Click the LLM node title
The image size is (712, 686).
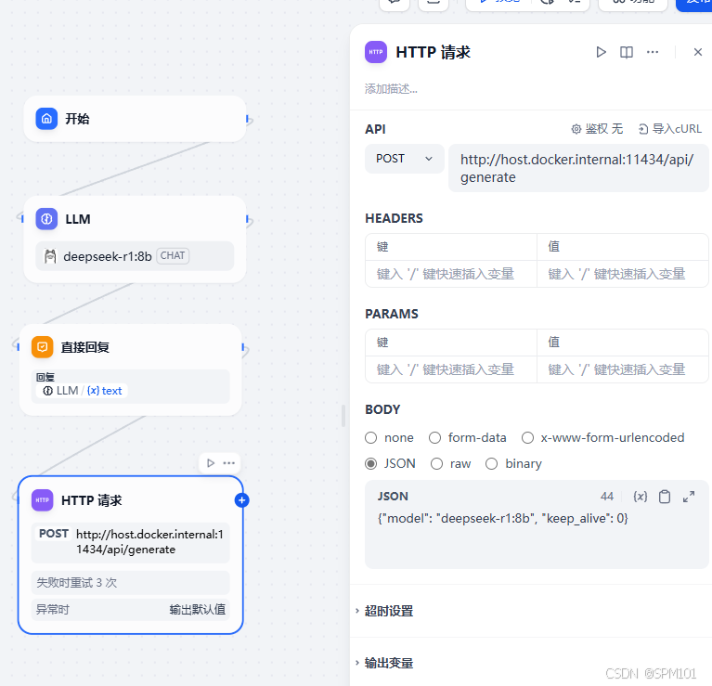pos(78,220)
